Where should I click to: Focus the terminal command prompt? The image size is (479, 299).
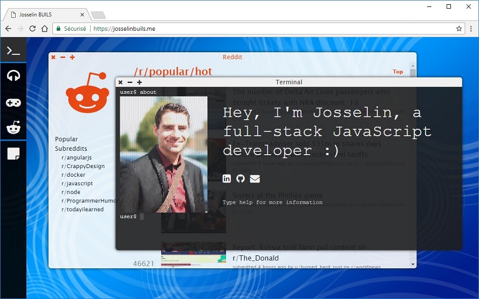(x=142, y=217)
